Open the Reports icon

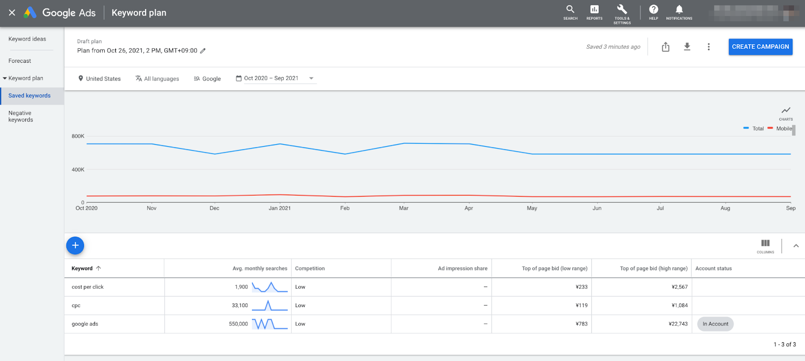(x=594, y=13)
